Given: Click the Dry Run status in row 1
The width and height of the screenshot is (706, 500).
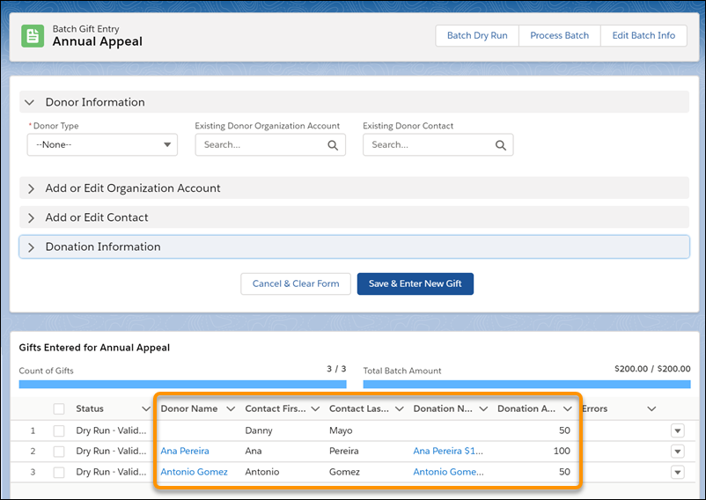Looking at the screenshot, I should coord(111,430).
